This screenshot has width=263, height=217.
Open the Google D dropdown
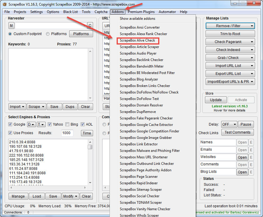(31, 124)
